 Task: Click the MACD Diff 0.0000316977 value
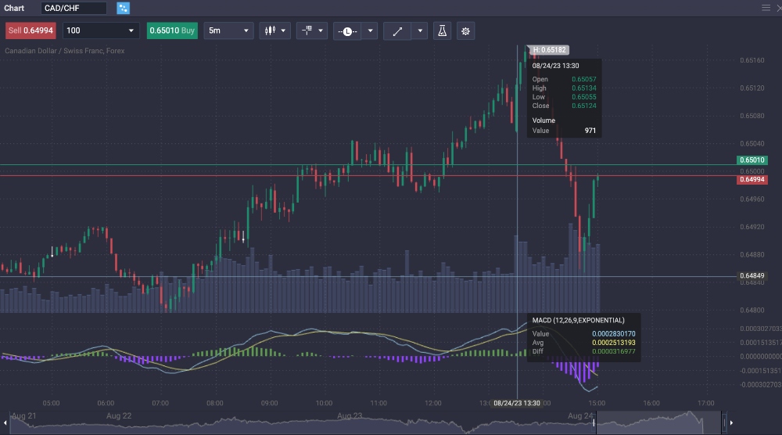click(613, 351)
